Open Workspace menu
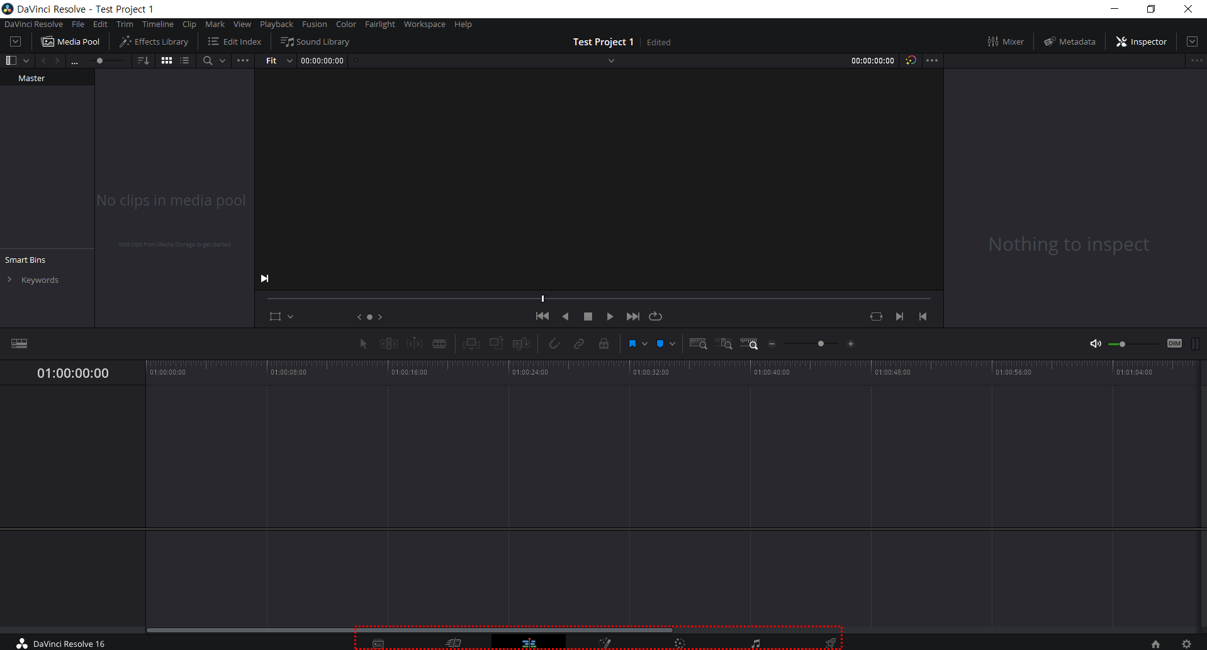The image size is (1207, 650). click(425, 24)
